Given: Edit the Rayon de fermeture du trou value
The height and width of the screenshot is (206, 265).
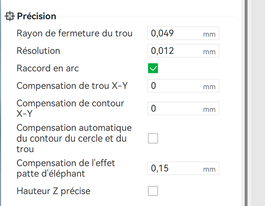Looking at the screenshot, I should click(x=183, y=33).
